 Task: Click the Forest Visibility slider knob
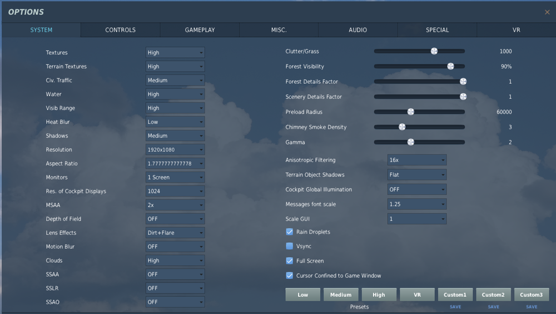tap(450, 66)
